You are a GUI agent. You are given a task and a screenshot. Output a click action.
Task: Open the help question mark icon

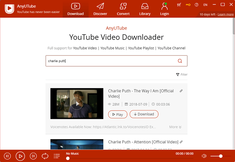pos(196,5)
